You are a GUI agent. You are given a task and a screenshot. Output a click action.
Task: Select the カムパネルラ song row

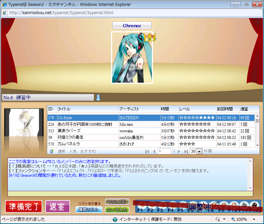(x=151, y=144)
